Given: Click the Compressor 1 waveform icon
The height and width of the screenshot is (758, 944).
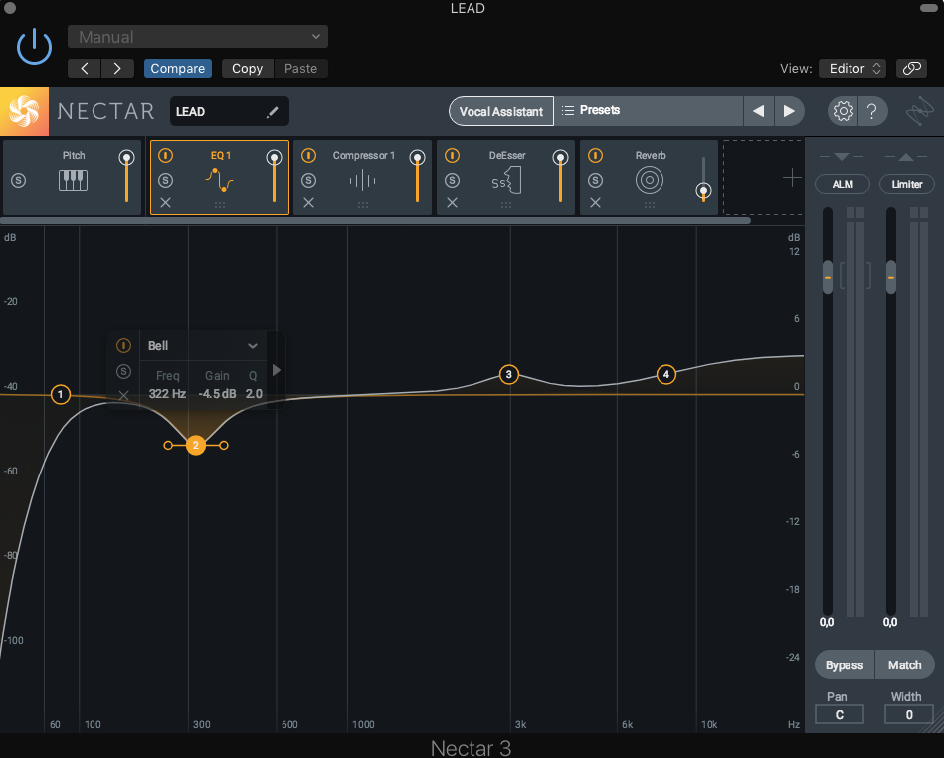Looking at the screenshot, I should (x=362, y=180).
